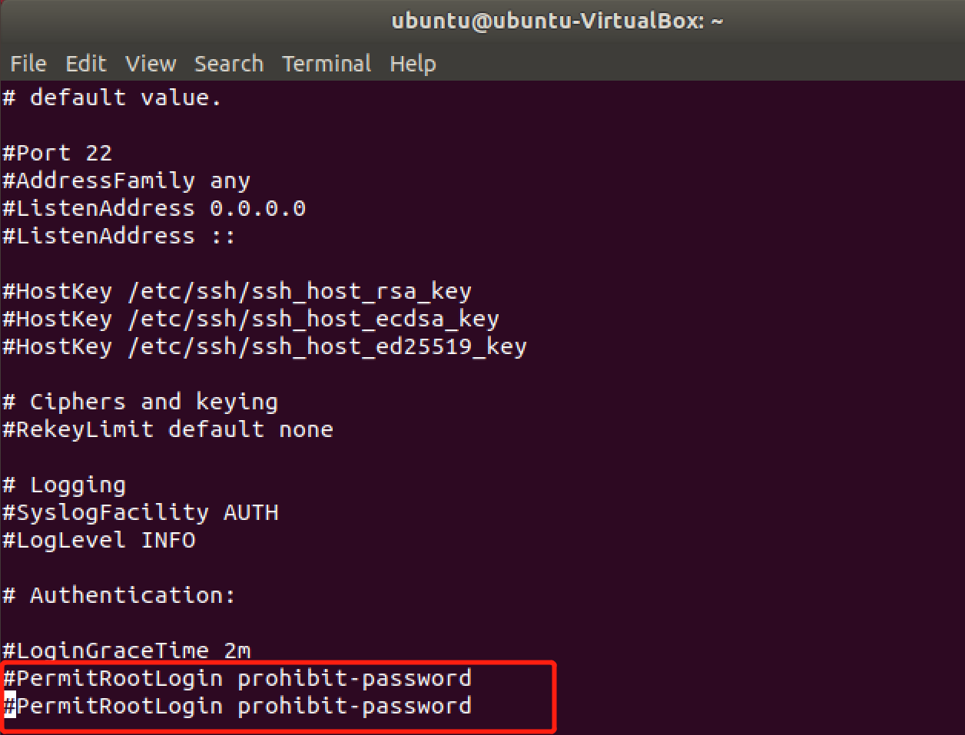Click the ssh_host_ecdsa_key path
This screenshot has height=735, width=965.
click(x=313, y=319)
